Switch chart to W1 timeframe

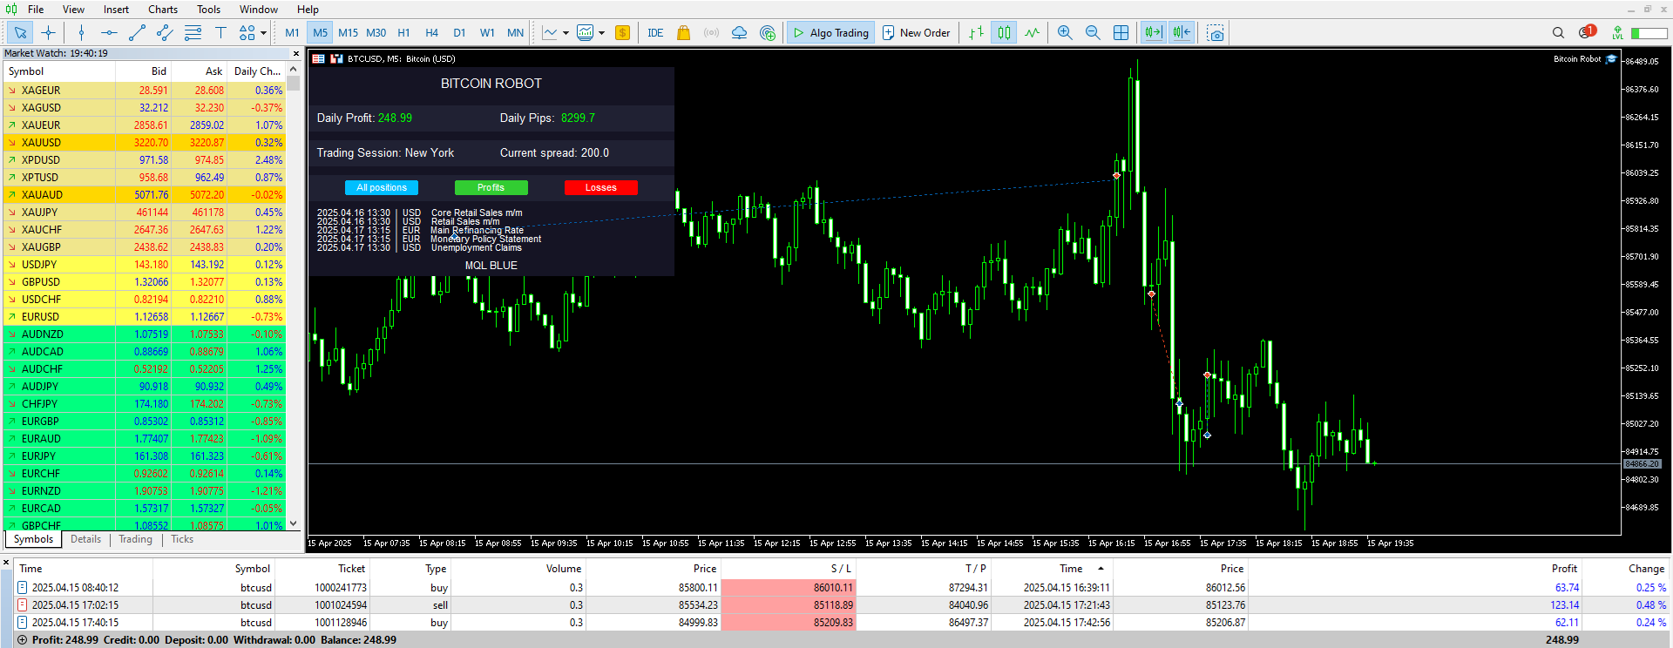[x=487, y=33]
